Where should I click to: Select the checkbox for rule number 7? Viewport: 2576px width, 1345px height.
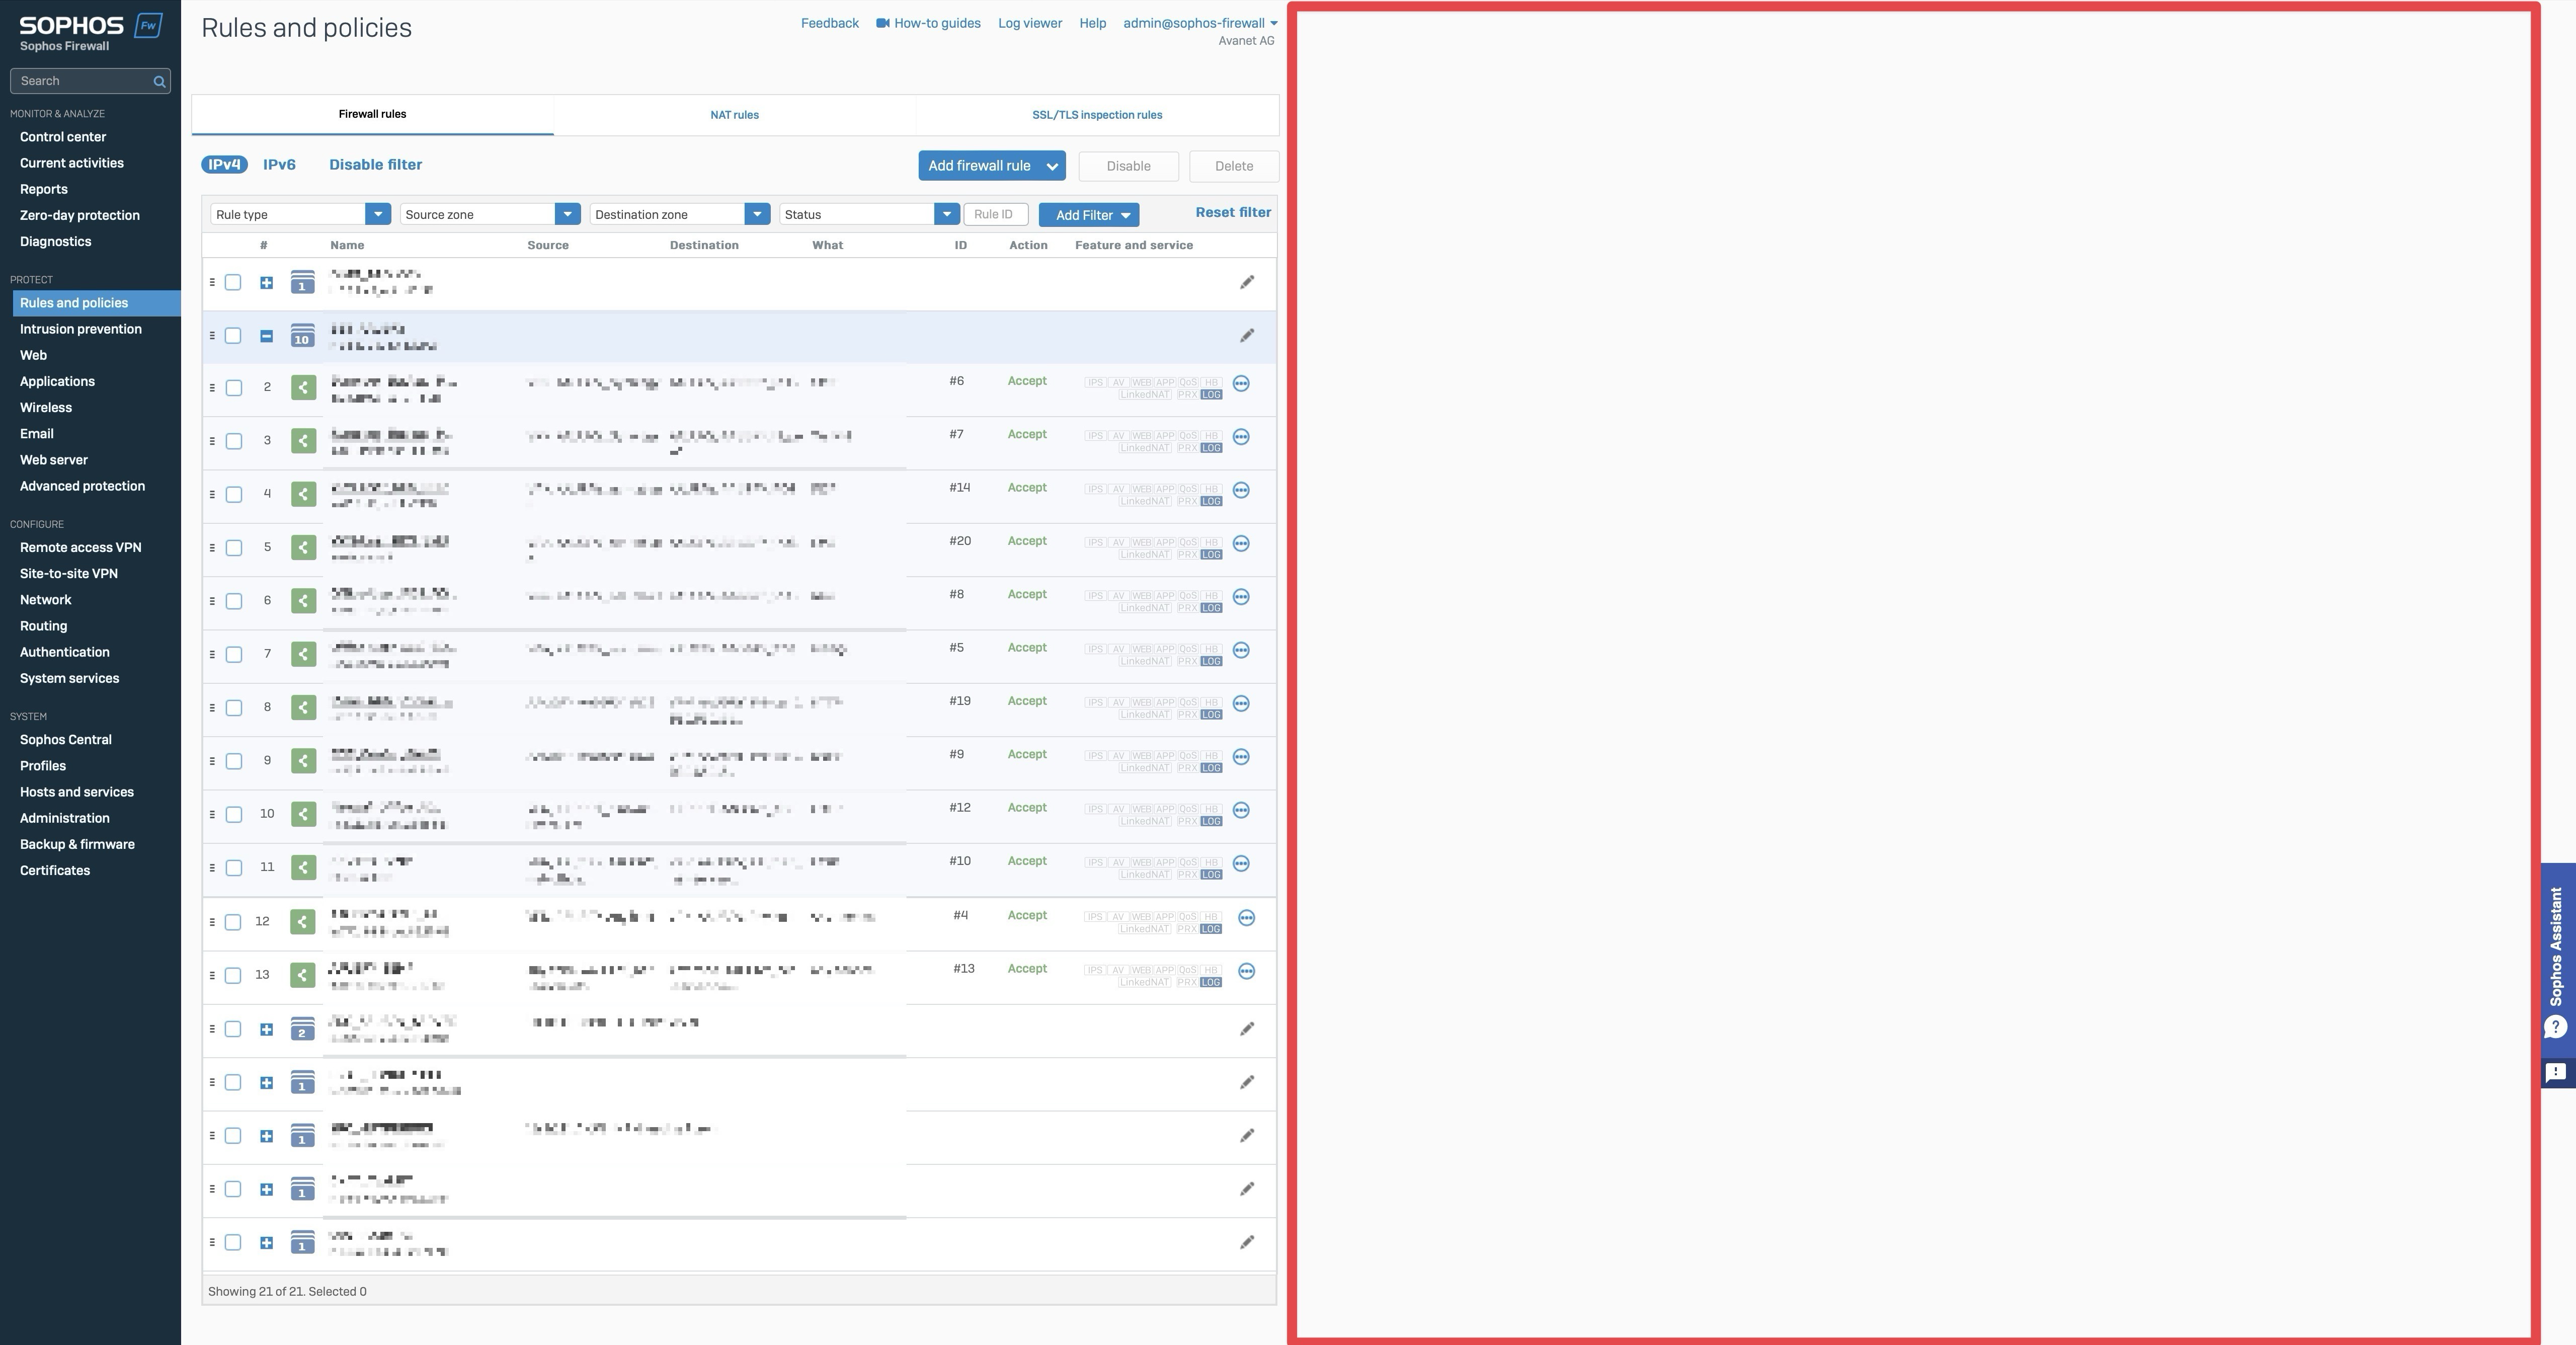pos(234,655)
